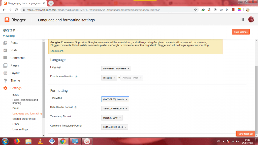
Task: Click the Settings sidebar label
Action: pos(16,88)
